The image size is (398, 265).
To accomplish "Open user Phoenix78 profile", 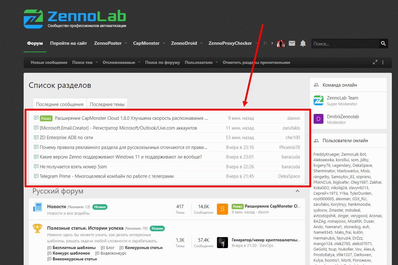I will click(290, 147).
